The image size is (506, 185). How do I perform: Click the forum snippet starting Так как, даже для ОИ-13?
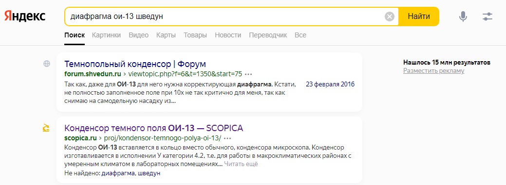(180, 93)
